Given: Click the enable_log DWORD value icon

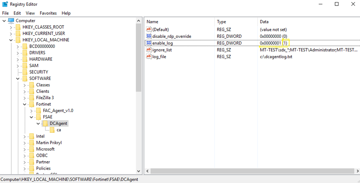Looking at the screenshot, I should point(149,43).
